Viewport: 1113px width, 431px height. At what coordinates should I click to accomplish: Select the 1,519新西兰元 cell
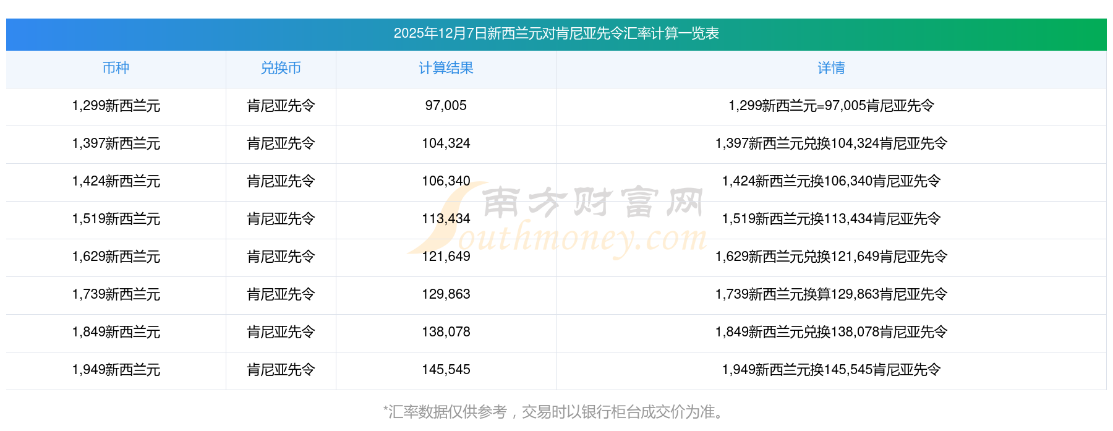point(116,219)
